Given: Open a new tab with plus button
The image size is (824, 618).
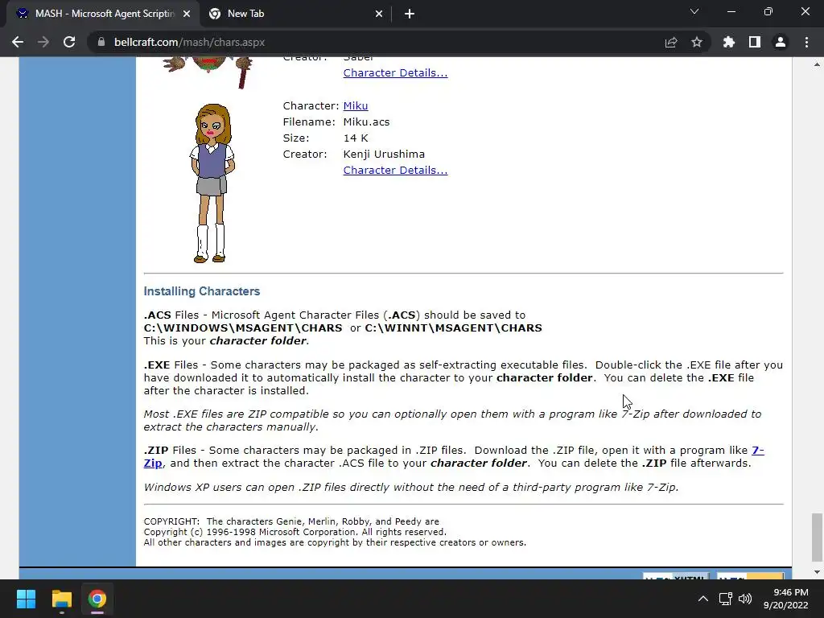Looking at the screenshot, I should pos(410,14).
